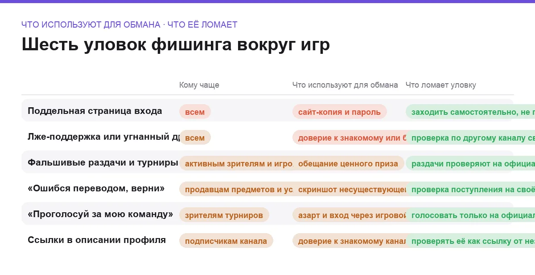Click the «всем» tag in the «Поддельная страница входа» row

coord(195,112)
